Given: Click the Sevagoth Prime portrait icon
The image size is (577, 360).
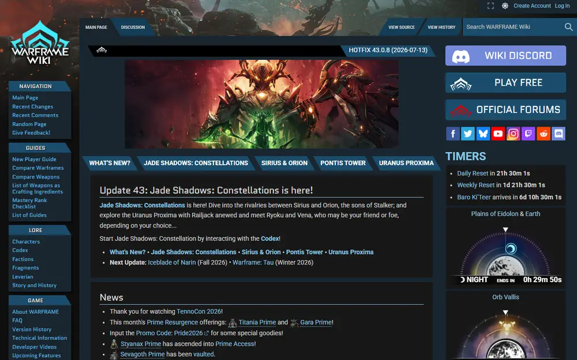Looking at the screenshot, I should point(114,355).
